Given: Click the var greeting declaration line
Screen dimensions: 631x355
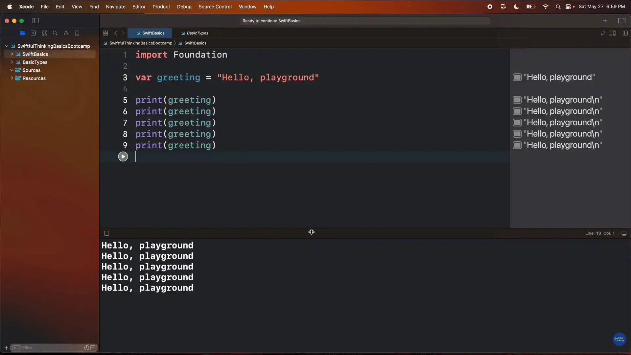Looking at the screenshot, I should (x=227, y=77).
